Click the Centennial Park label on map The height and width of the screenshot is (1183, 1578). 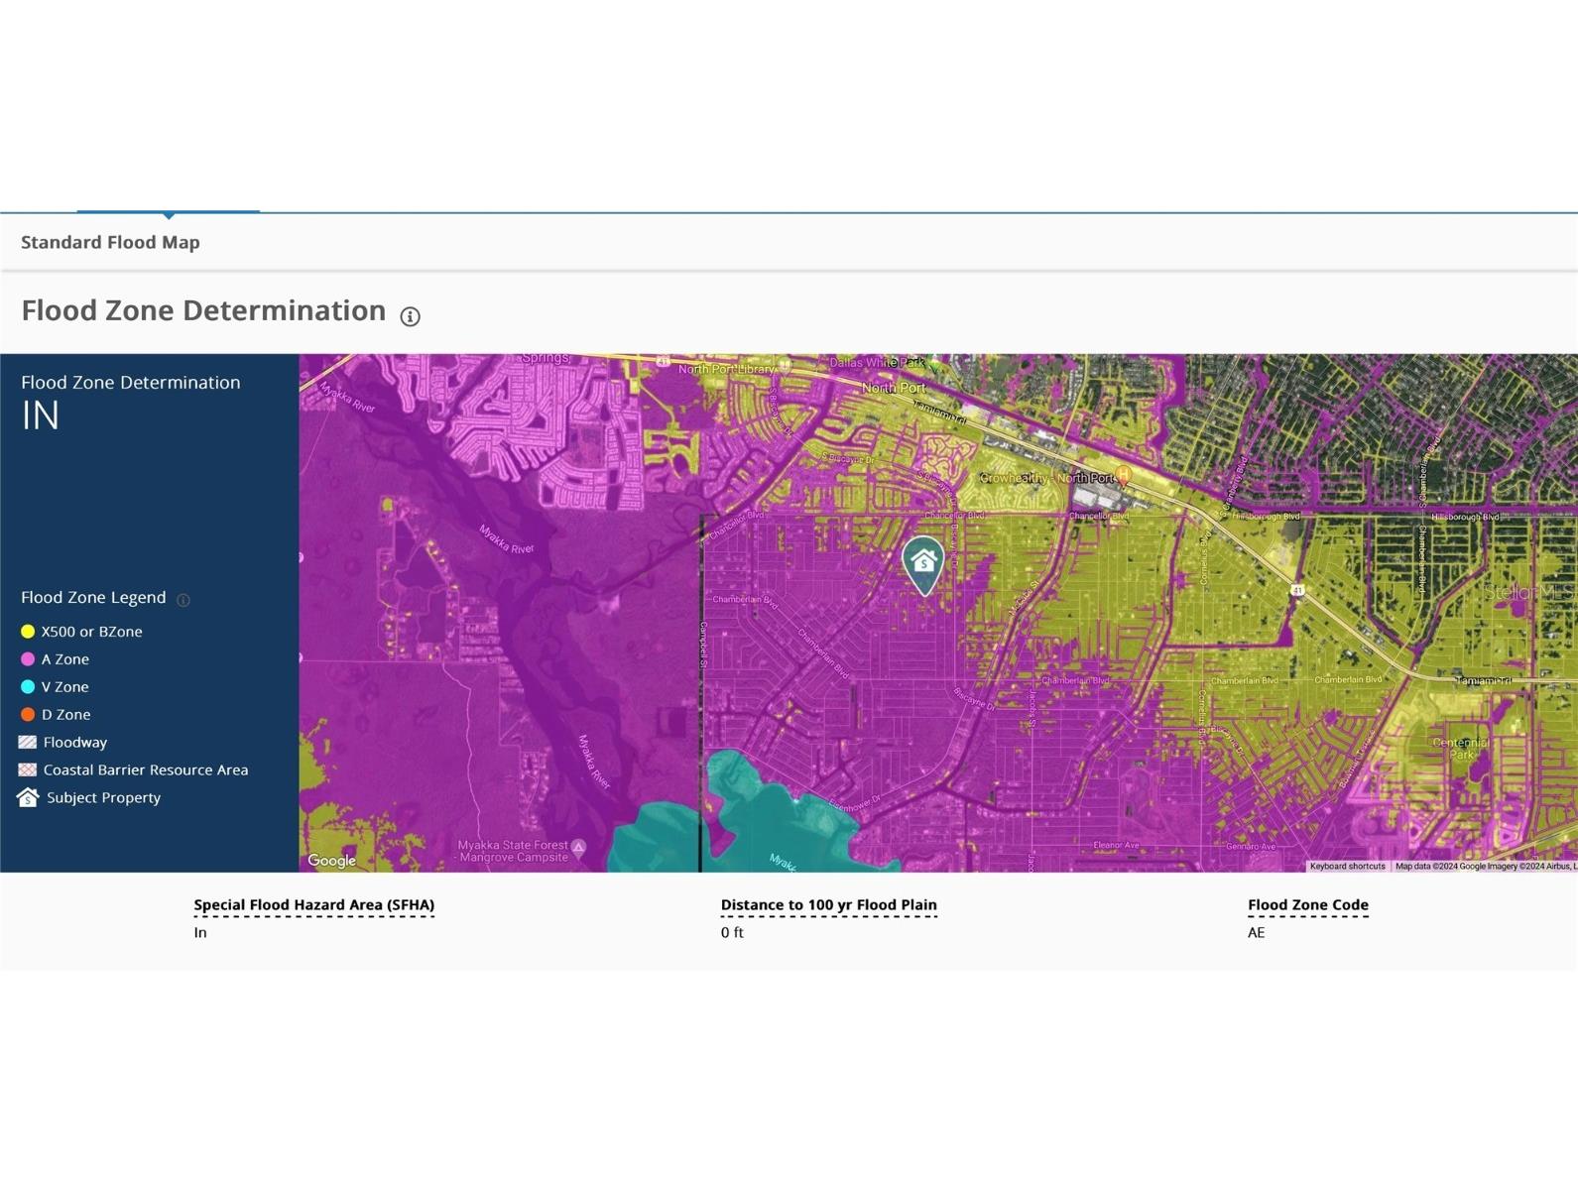click(x=1460, y=748)
